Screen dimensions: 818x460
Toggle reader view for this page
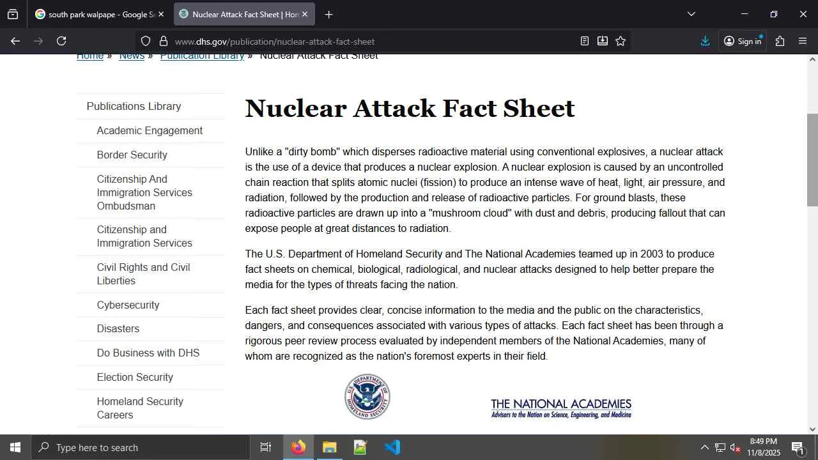point(584,41)
